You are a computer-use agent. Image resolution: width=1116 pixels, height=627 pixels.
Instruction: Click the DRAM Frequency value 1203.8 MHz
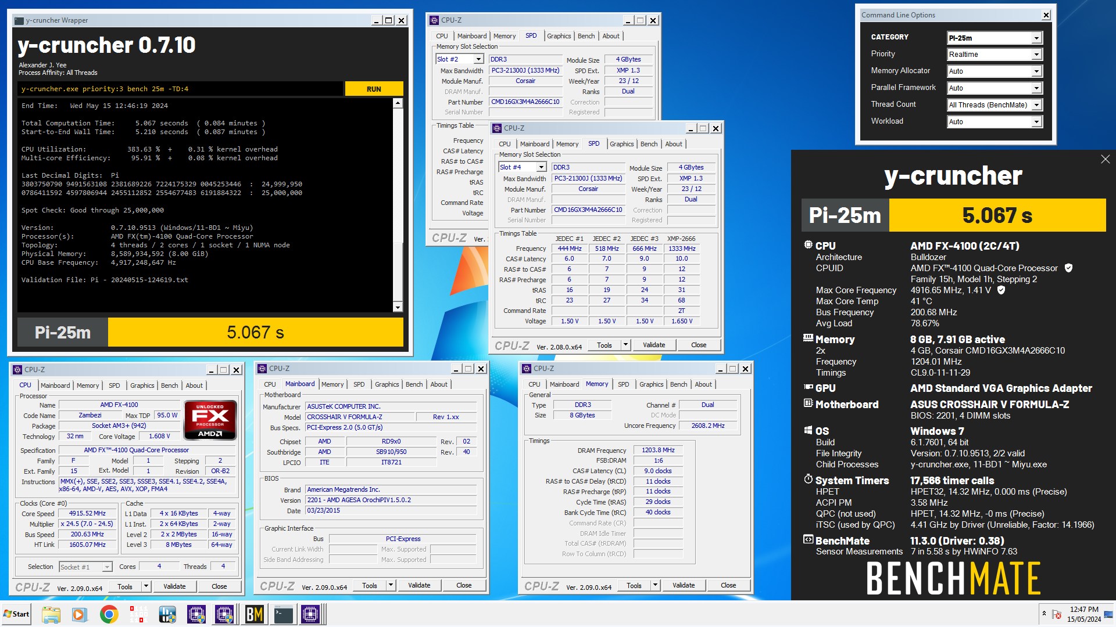click(658, 450)
